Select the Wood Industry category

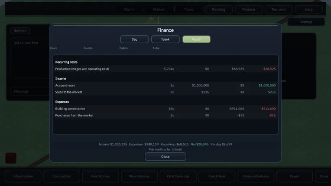[139, 176]
